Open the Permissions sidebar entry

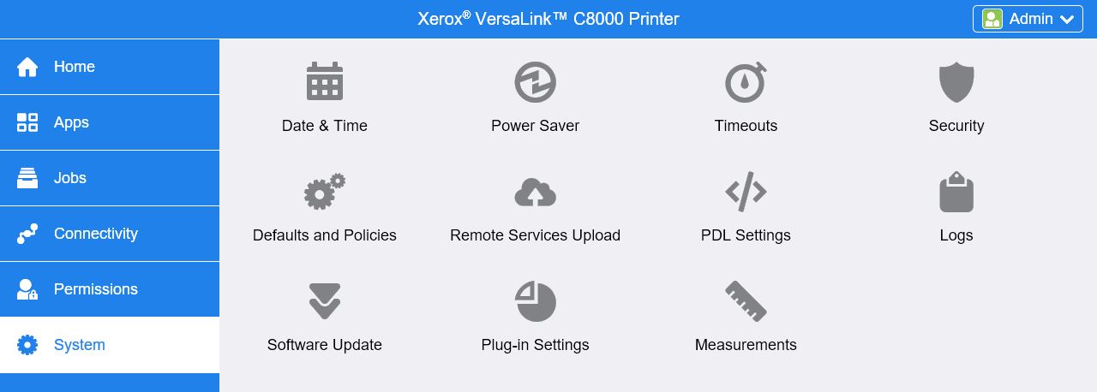click(110, 289)
